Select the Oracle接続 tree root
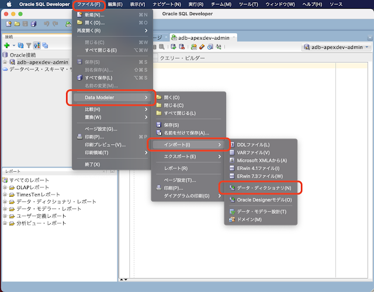374x292 pixels. pos(23,55)
